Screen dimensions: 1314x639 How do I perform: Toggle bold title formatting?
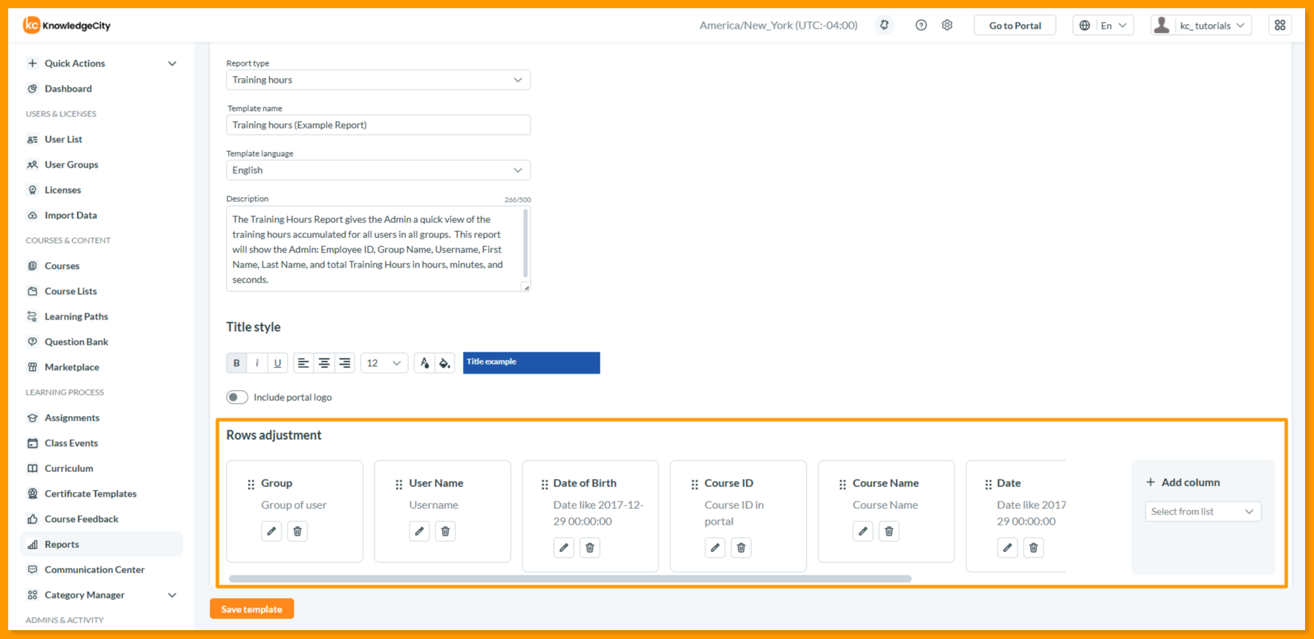236,363
